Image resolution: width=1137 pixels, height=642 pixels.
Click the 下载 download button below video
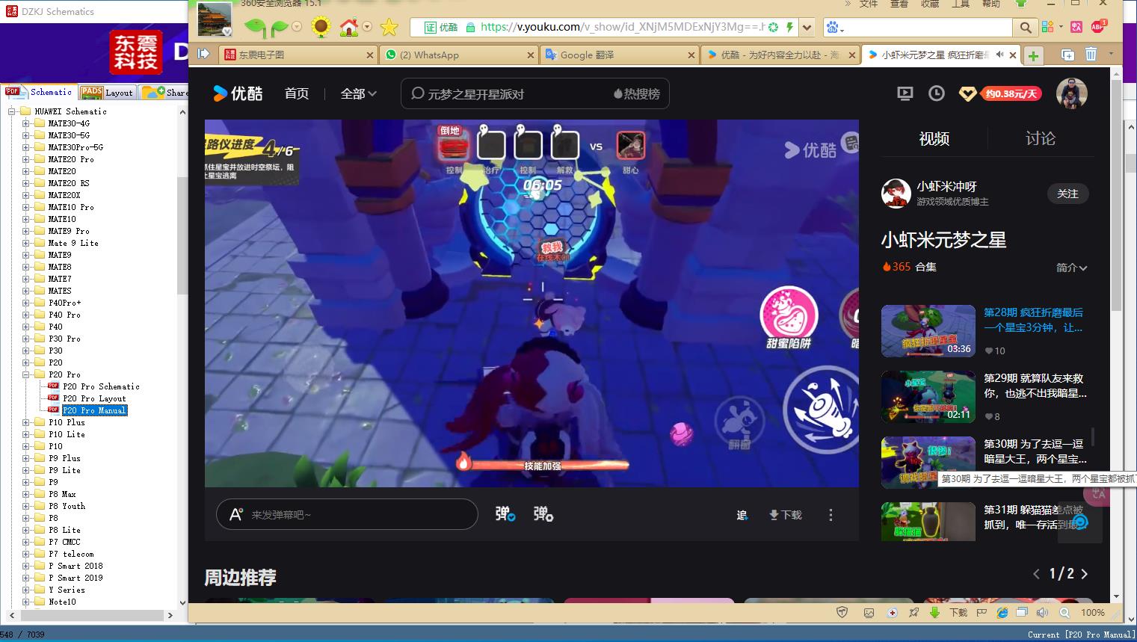click(785, 515)
